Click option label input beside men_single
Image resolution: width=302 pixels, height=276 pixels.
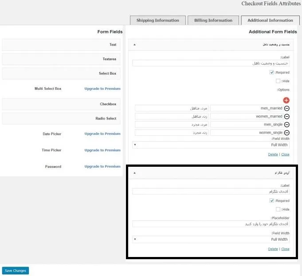172,124
